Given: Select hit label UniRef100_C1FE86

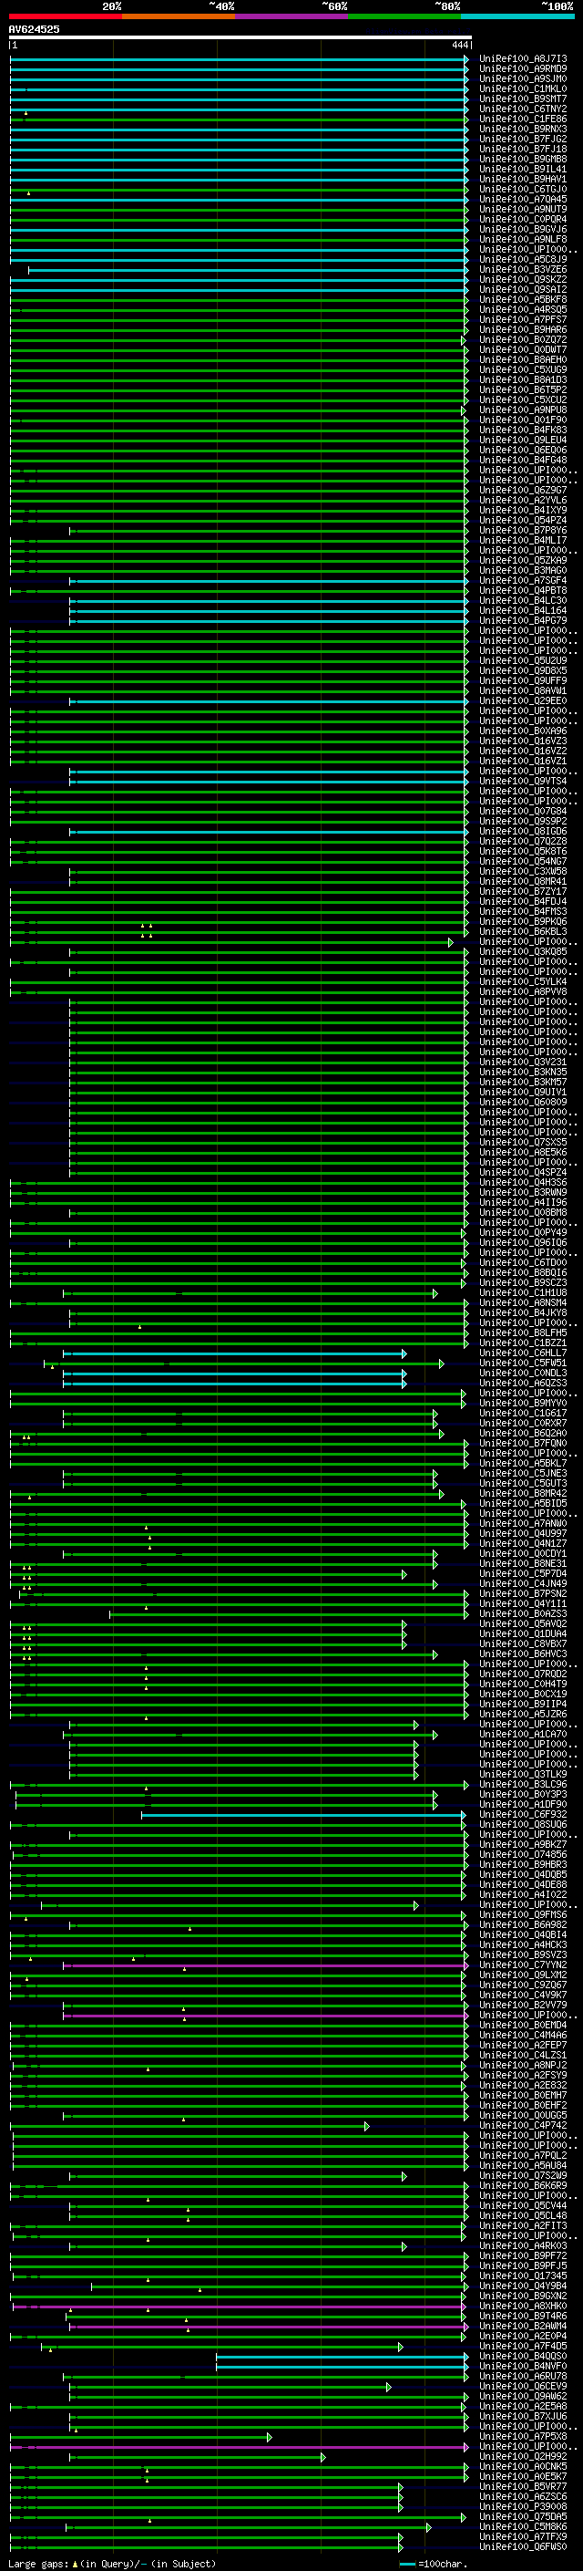Looking at the screenshot, I should [523, 119].
